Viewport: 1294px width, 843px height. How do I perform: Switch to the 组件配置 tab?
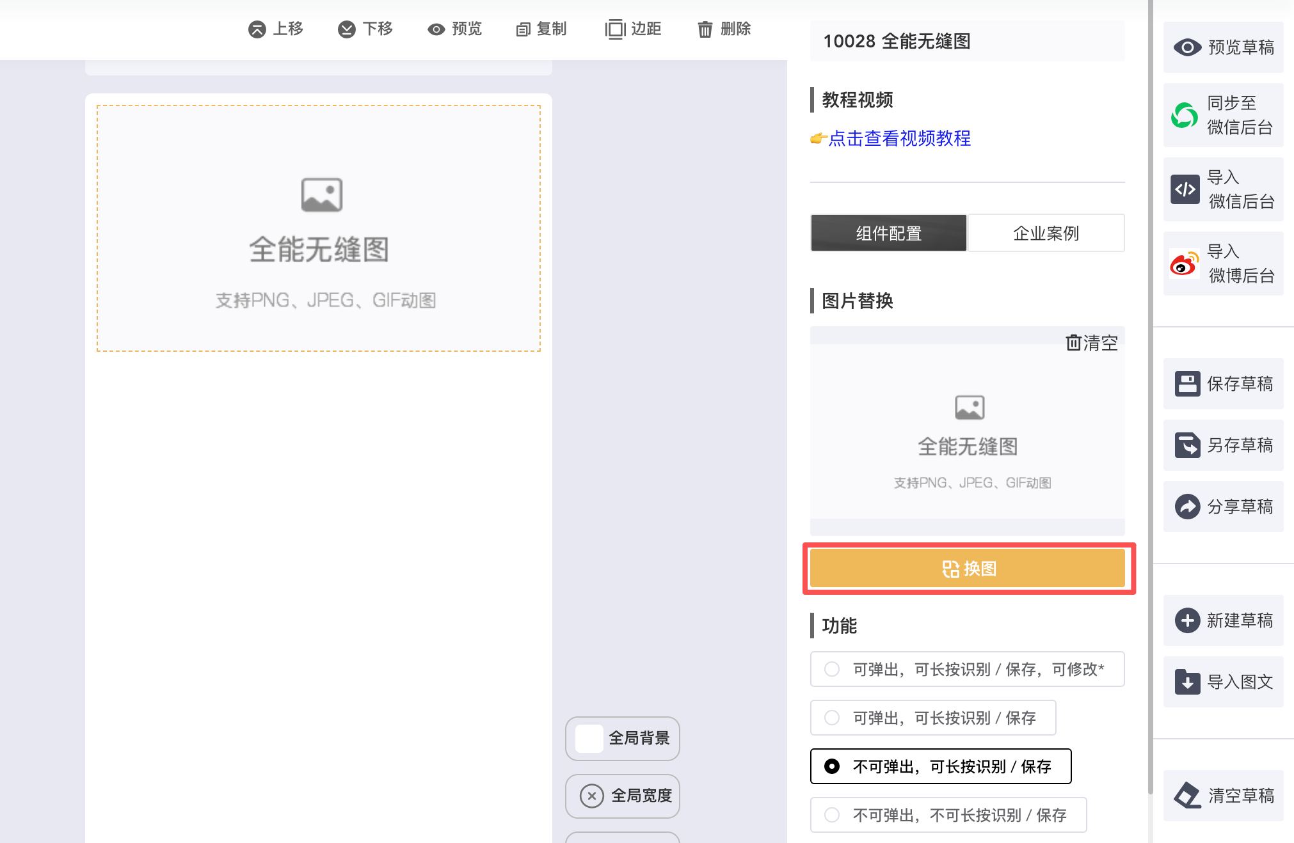[x=888, y=233]
